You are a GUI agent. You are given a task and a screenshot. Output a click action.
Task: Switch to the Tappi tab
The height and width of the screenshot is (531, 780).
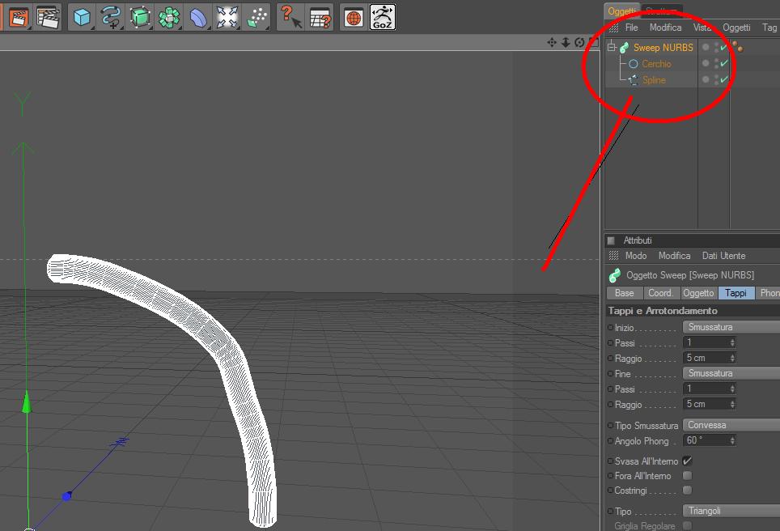coord(735,293)
